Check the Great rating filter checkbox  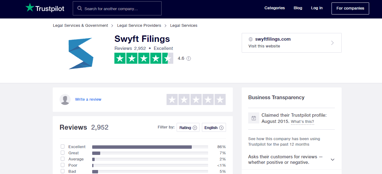pyautogui.click(x=63, y=153)
